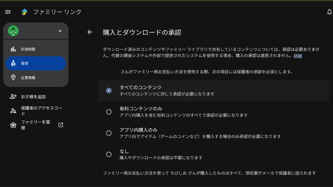Click the 利用時間 bar chart icon
The height and width of the screenshot is (187, 333).
point(13,49)
